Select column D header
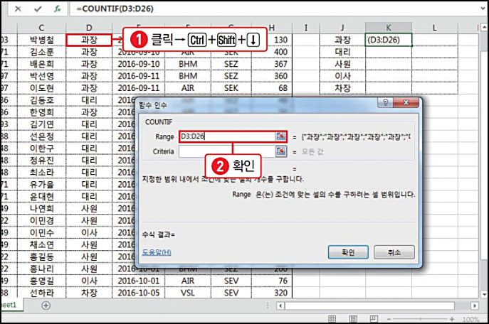Image resolution: width=489 pixels, height=324 pixels. [89, 28]
